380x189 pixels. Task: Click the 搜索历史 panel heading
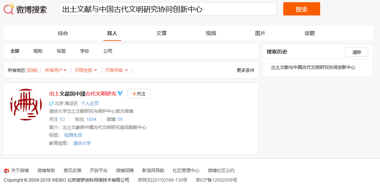click(x=277, y=52)
